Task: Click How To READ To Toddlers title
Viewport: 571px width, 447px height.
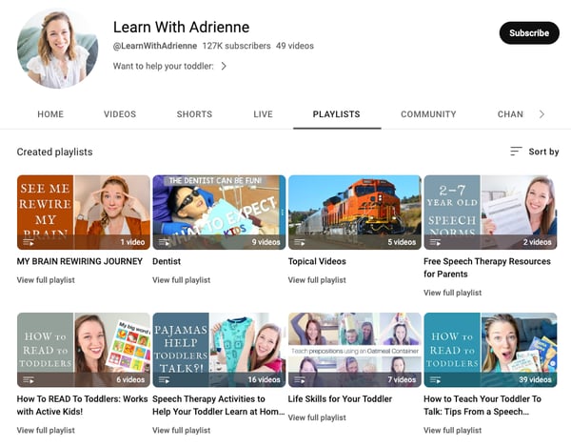Action: click(x=82, y=405)
